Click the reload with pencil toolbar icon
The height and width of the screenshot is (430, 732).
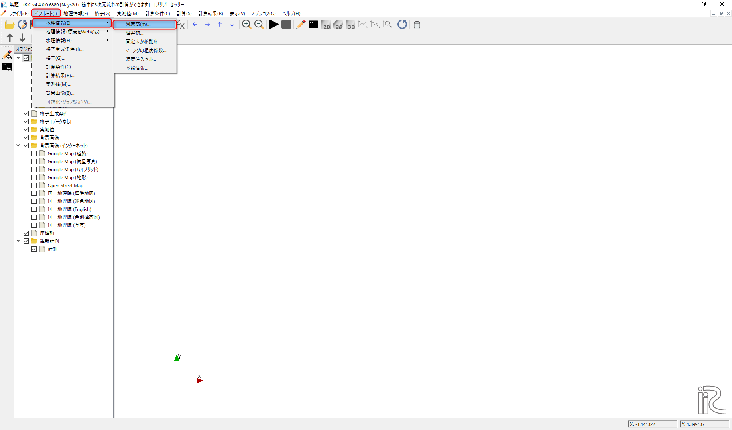coord(22,25)
